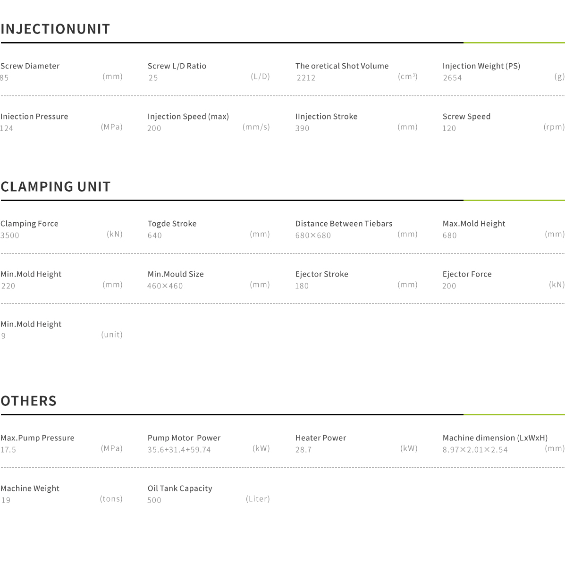The image size is (565, 564).
Task: Select the Ejector Force label
Action: pos(467,274)
